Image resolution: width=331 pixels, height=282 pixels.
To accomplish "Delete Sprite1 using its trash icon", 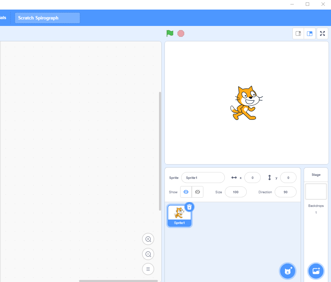I will [x=189, y=207].
